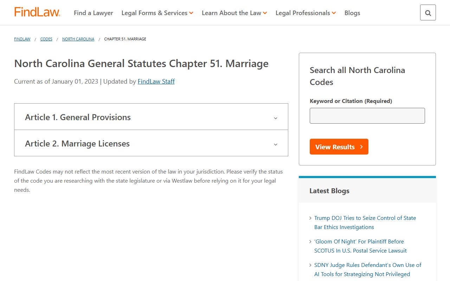Click the Chapter 51. Marriage page title
The height and width of the screenshot is (281, 450).
pyautogui.click(x=141, y=64)
